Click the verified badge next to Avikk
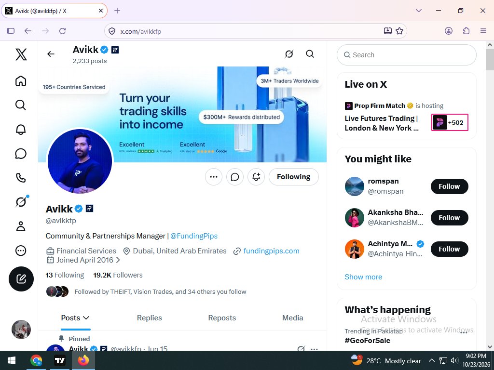Screen dimensions: 494x370 tap(79, 209)
